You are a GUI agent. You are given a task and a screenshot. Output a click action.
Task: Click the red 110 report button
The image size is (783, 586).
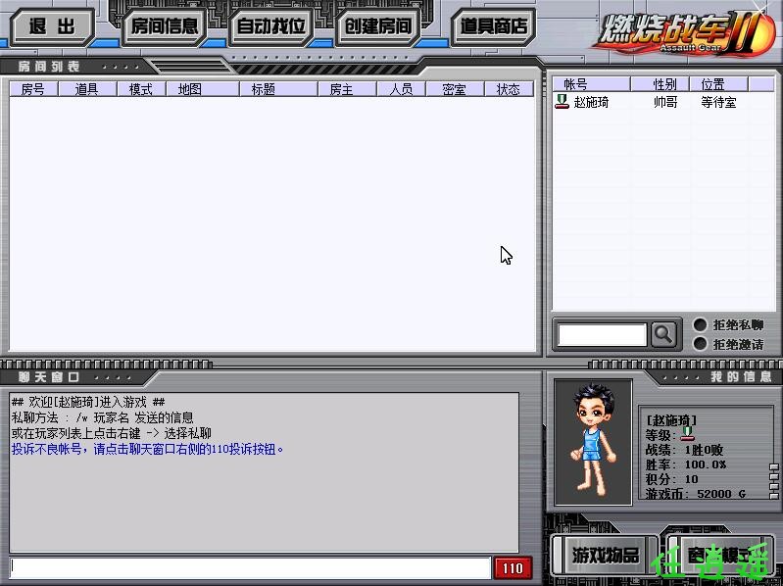513,568
